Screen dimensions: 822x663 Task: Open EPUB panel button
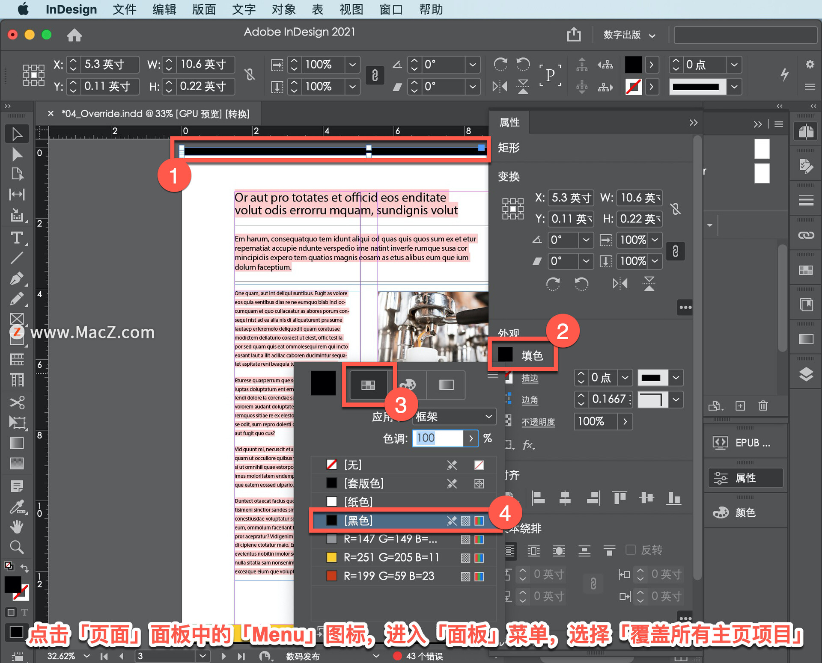(x=745, y=443)
